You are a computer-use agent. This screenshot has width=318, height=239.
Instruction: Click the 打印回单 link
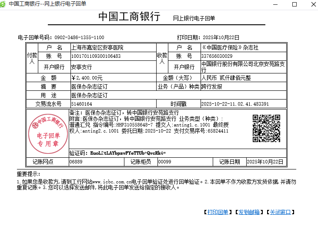(218, 212)
